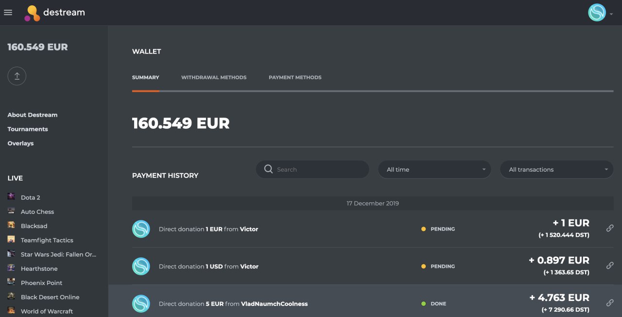Click the Star Wars Jedi game icon
622x317 pixels.
(x=11, y=254)
